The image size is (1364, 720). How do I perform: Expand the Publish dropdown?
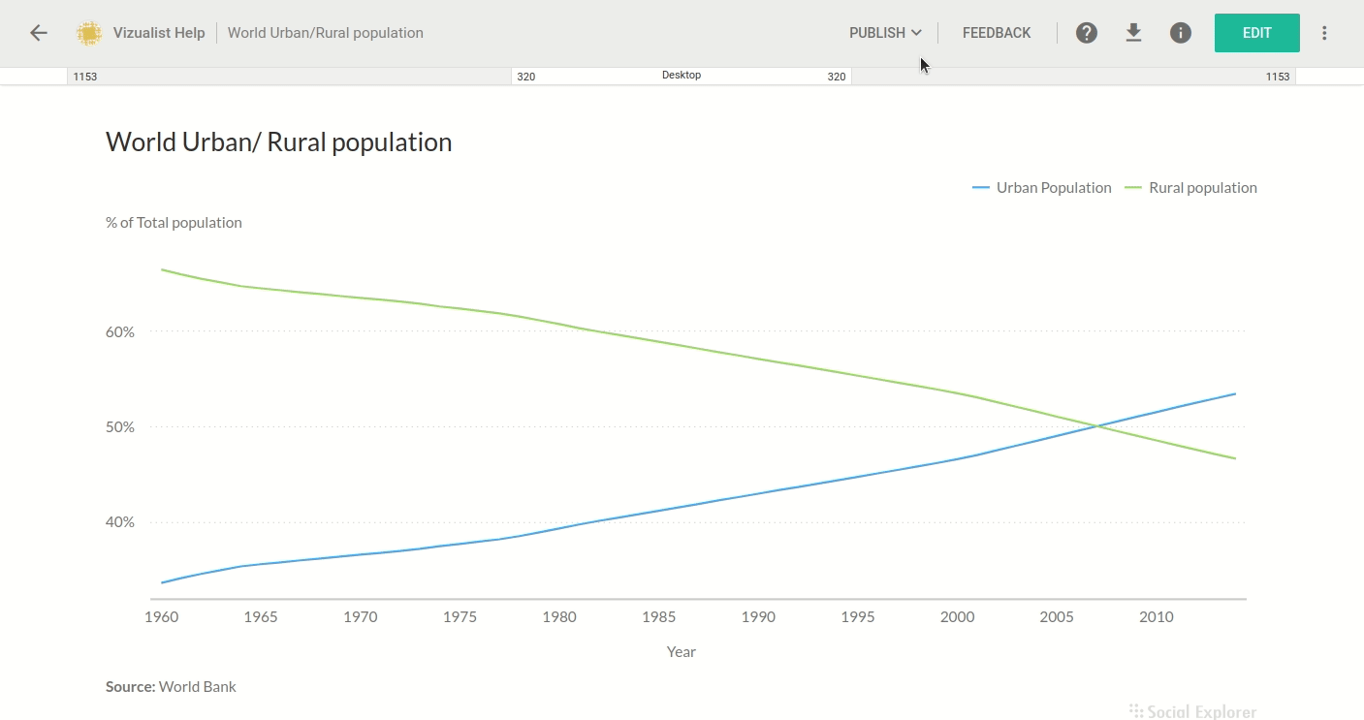pos(884,33)
